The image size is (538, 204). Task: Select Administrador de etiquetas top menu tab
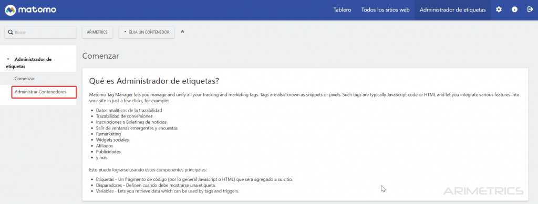click(452, 10)
